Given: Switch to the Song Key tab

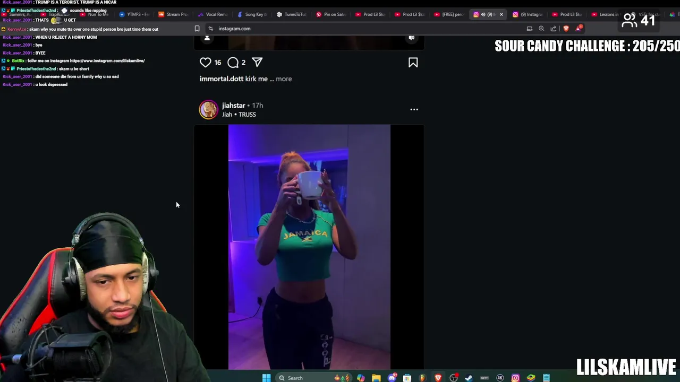Looking at the screenshot, I should (252, 14).
